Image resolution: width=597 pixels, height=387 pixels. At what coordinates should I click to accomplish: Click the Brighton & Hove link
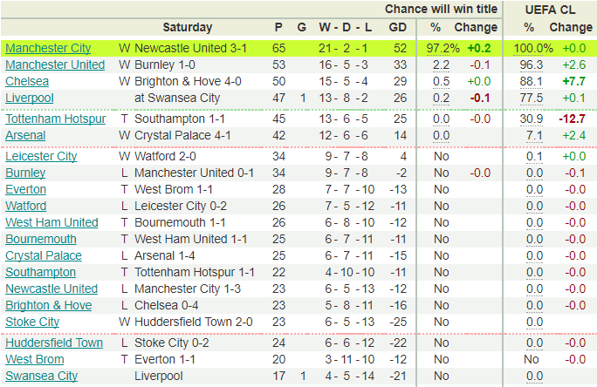pyautogui.click(x=48, y=306)
